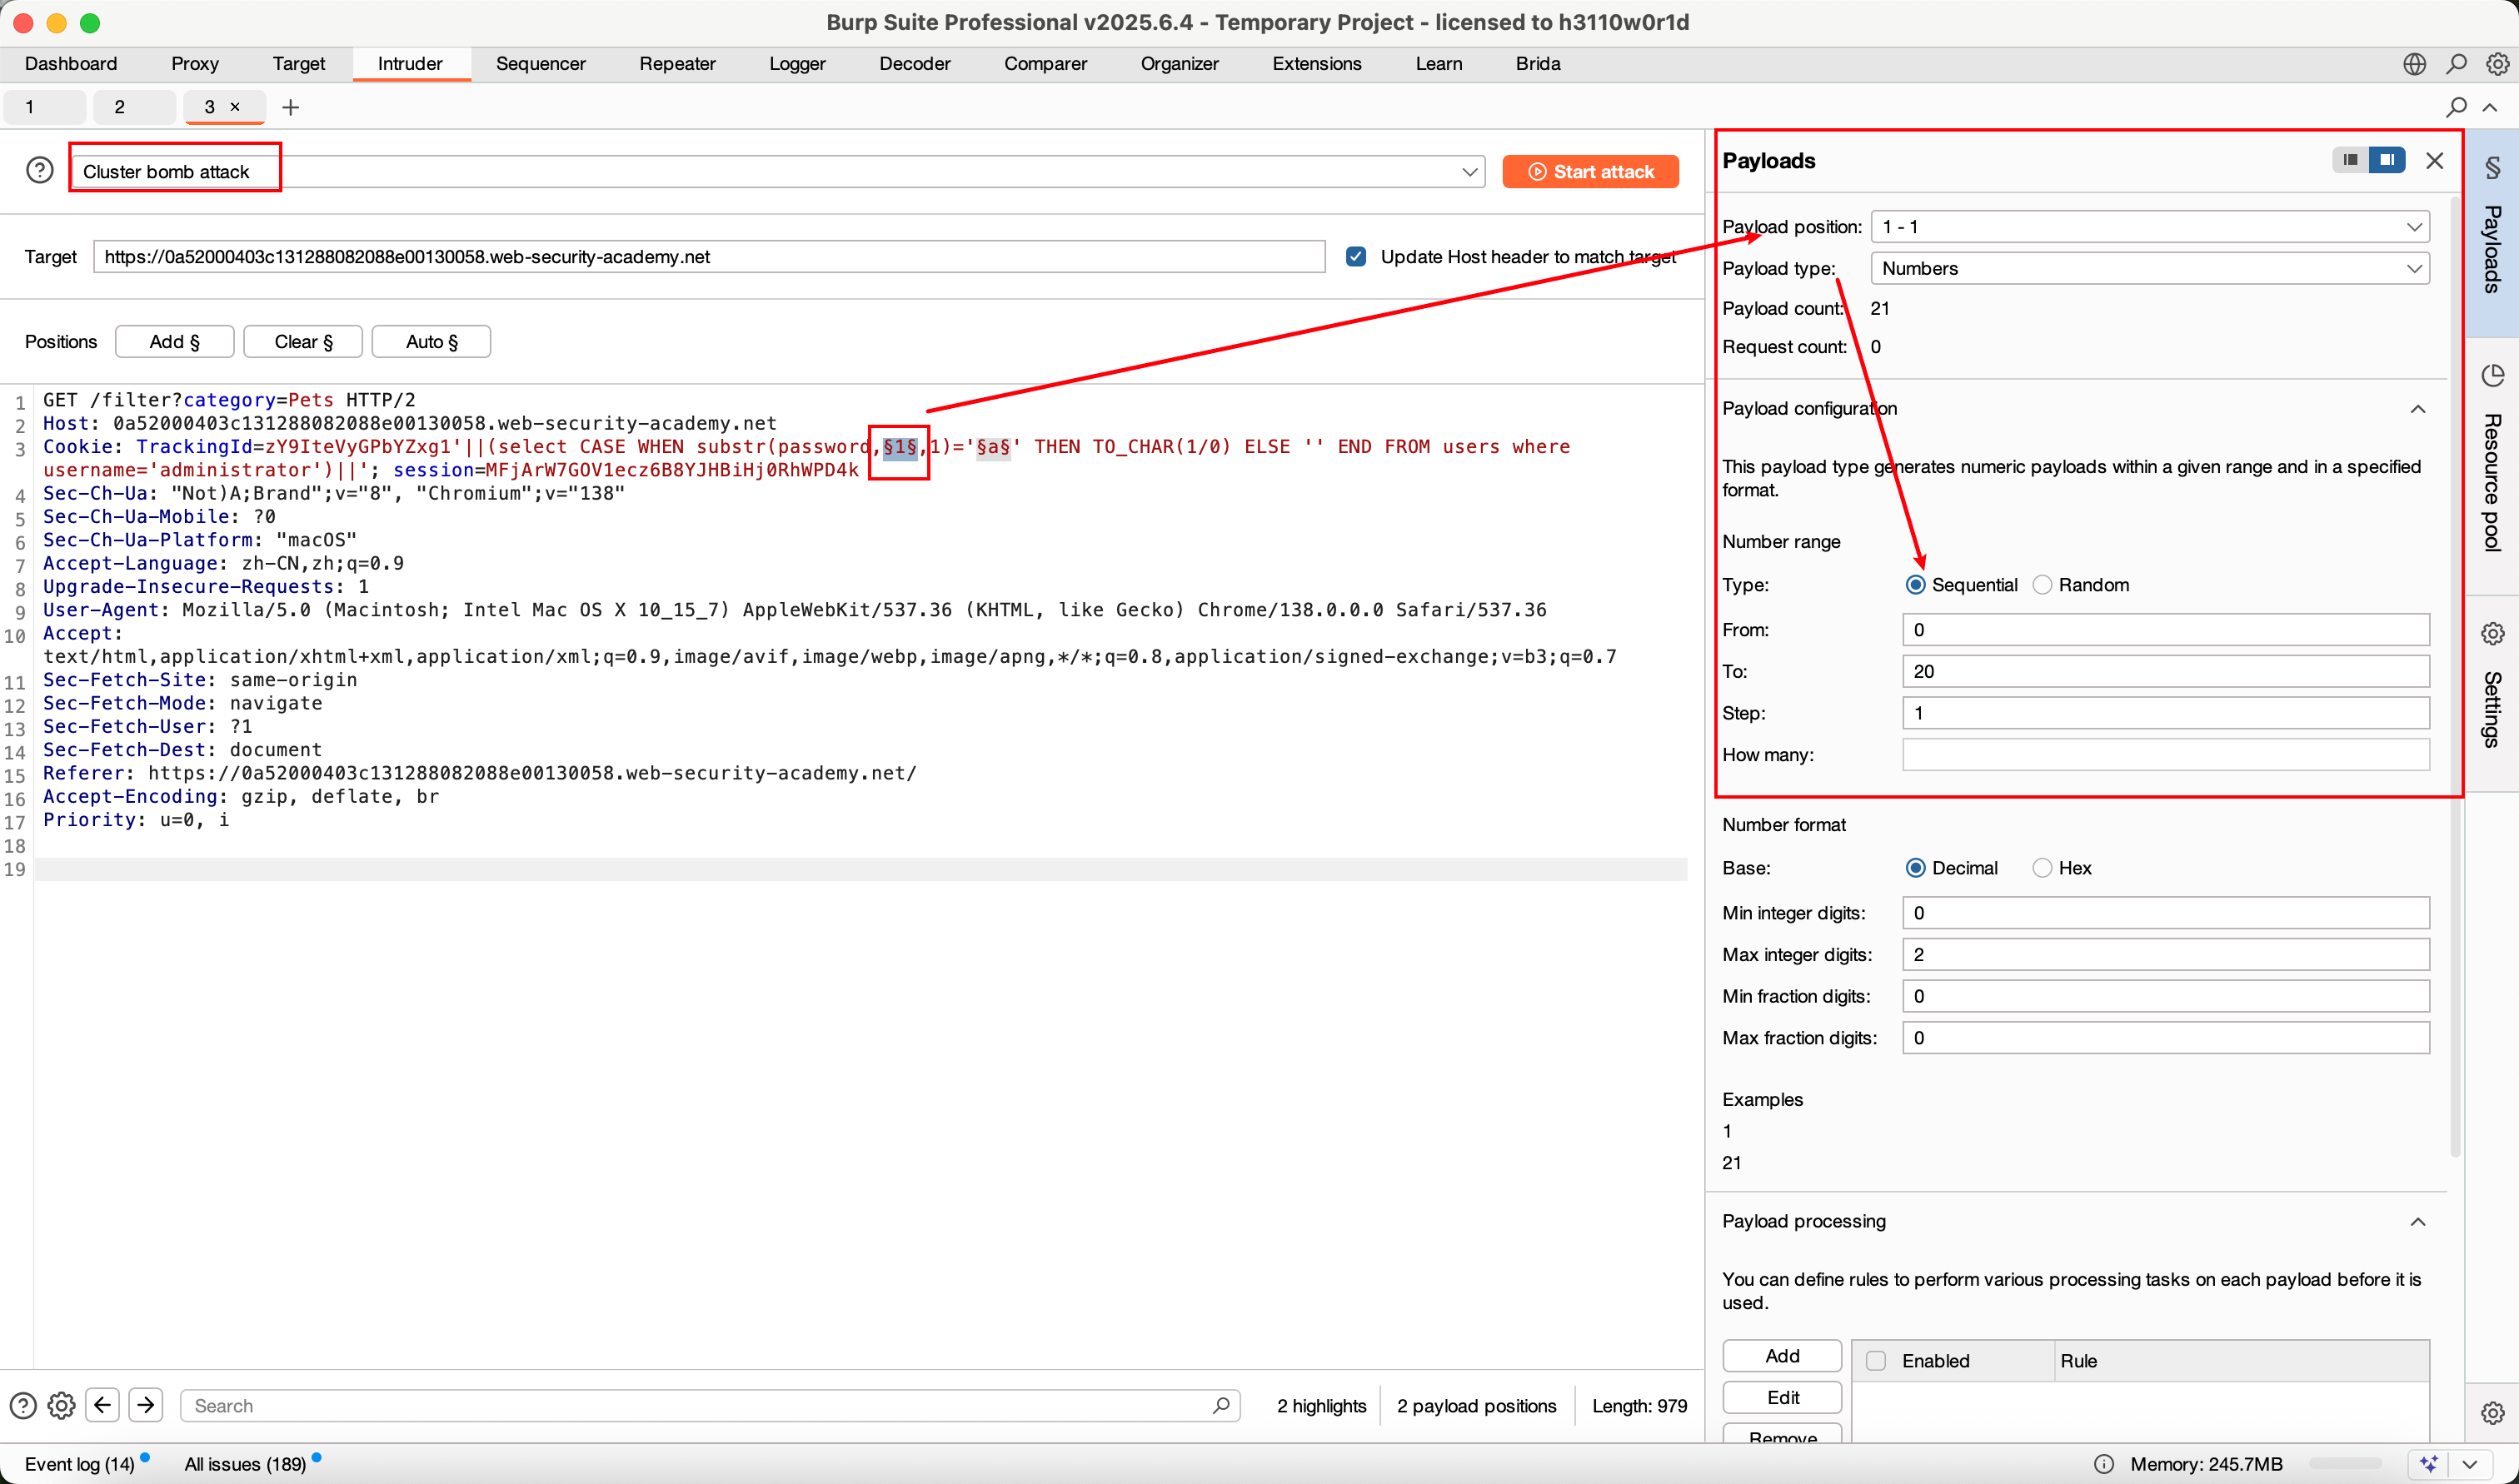The height and width of the screenshot is (1484, 2519).
Task: Click Clear § button
Action: pyautogui.click(x=303, y=341)
